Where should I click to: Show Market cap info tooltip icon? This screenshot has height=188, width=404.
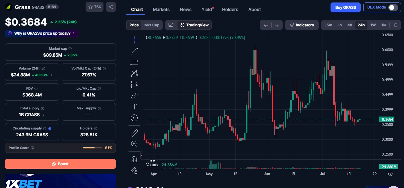coord(70,49)
